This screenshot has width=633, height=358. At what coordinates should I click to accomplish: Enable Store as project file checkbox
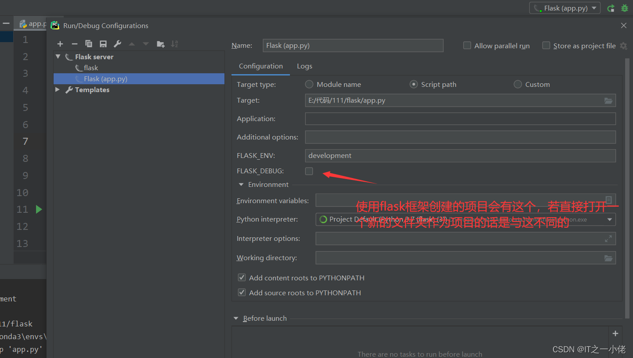546,46
